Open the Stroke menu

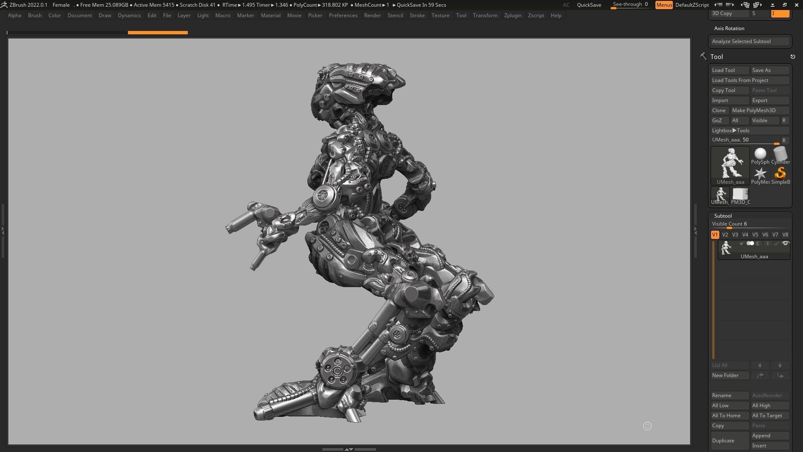tap(417, 15)
